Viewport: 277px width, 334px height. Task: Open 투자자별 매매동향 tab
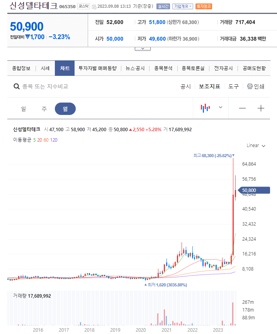pos(98,68)
